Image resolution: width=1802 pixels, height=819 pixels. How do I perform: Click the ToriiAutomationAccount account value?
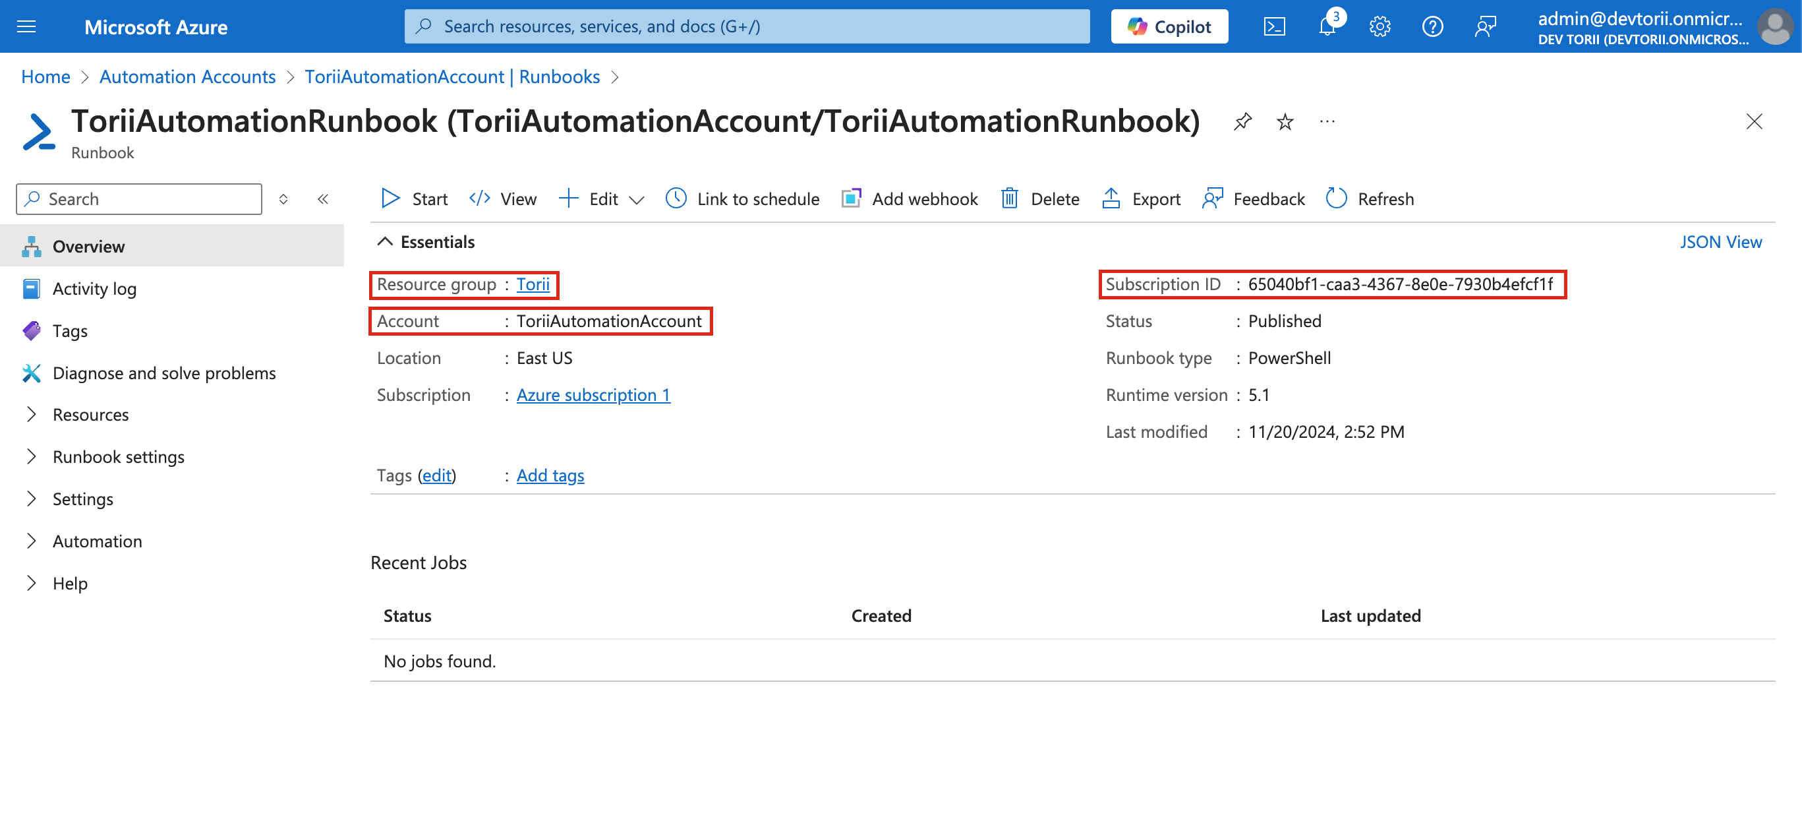pos(608,321)
